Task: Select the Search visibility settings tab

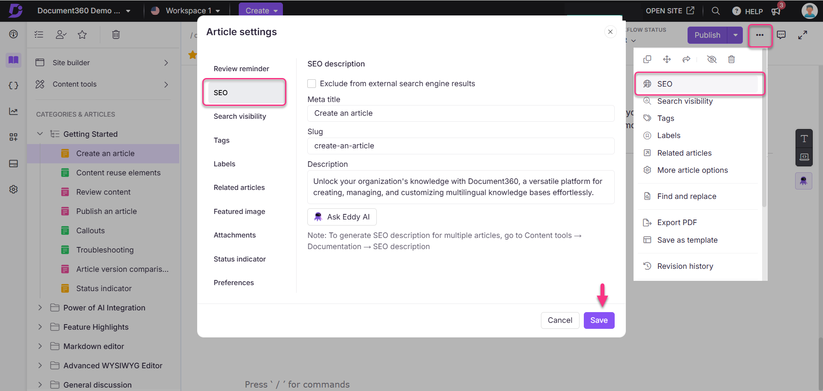Action: [240, 116]
